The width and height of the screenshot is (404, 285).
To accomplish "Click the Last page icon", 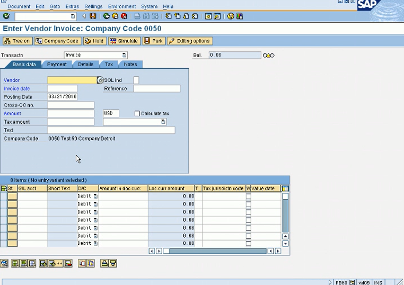I will 195,16.
